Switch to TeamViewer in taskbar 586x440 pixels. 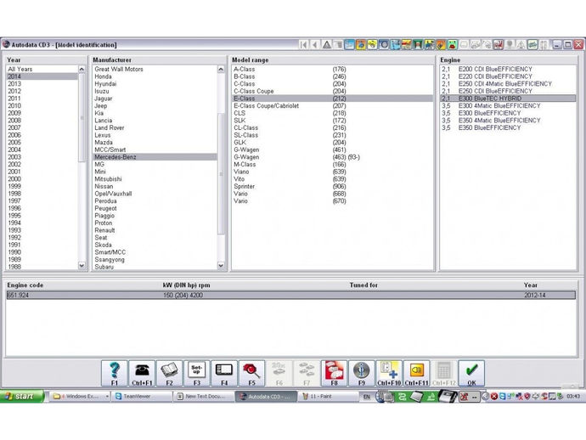(x=142, y=397)
